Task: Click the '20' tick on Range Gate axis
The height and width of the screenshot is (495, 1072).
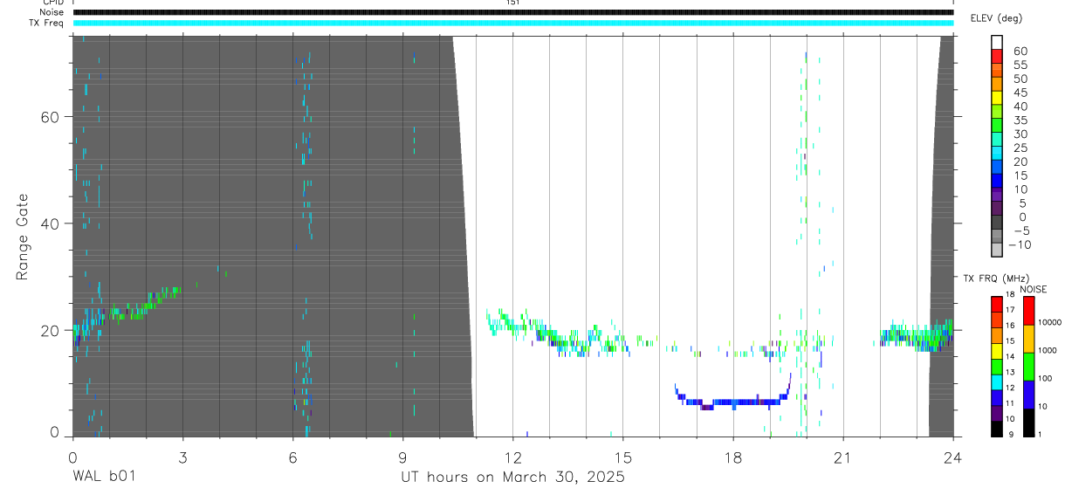Action: tap(52, 330)
